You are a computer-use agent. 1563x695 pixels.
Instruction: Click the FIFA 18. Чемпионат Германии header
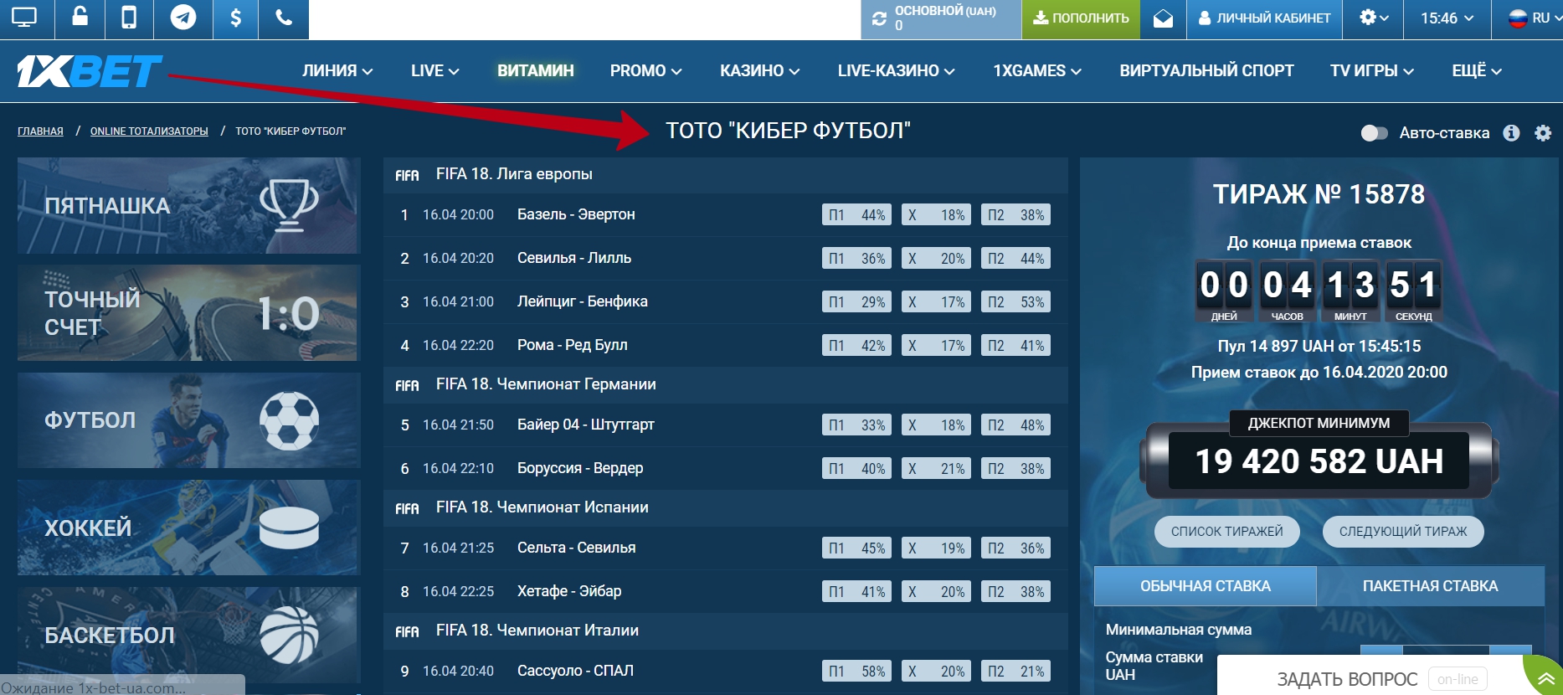pyautogui.click(x=725, y=384)
